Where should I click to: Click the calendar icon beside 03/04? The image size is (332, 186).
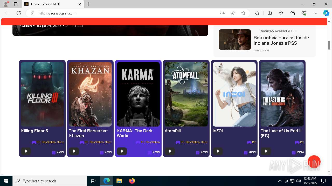pos(294,152)
